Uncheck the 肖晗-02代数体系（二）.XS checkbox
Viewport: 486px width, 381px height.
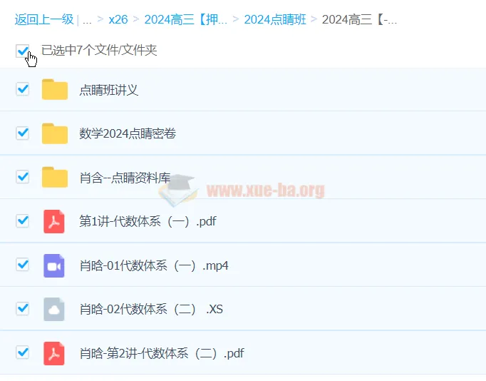click(x=23, y=309)
